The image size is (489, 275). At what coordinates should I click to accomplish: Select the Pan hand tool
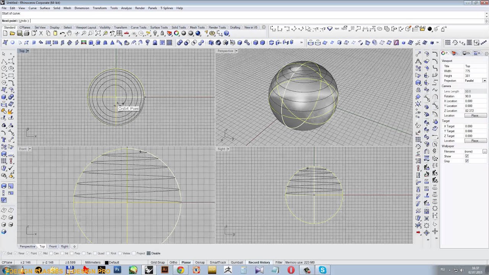(x=69, y=33)
